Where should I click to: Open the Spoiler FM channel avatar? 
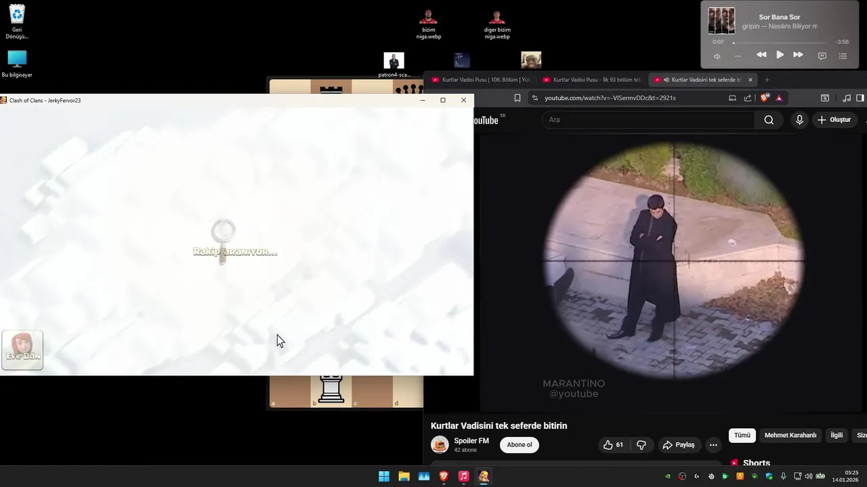click(x=440, y=444)
